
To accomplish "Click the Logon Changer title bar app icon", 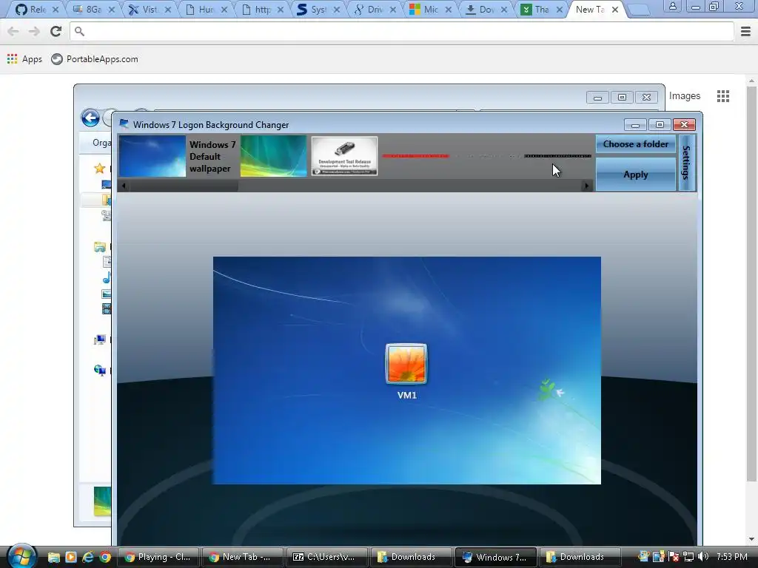I will coord(124,124).
